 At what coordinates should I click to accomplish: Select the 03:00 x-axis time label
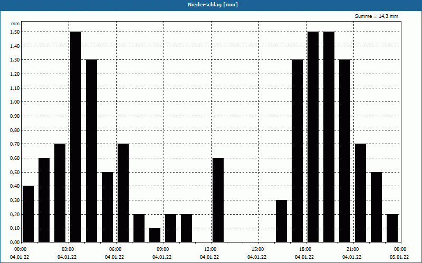[68, 249]
